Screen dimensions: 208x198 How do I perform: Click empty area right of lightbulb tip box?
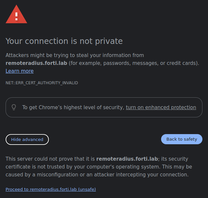pyautogui.click(x=205, y=107)
